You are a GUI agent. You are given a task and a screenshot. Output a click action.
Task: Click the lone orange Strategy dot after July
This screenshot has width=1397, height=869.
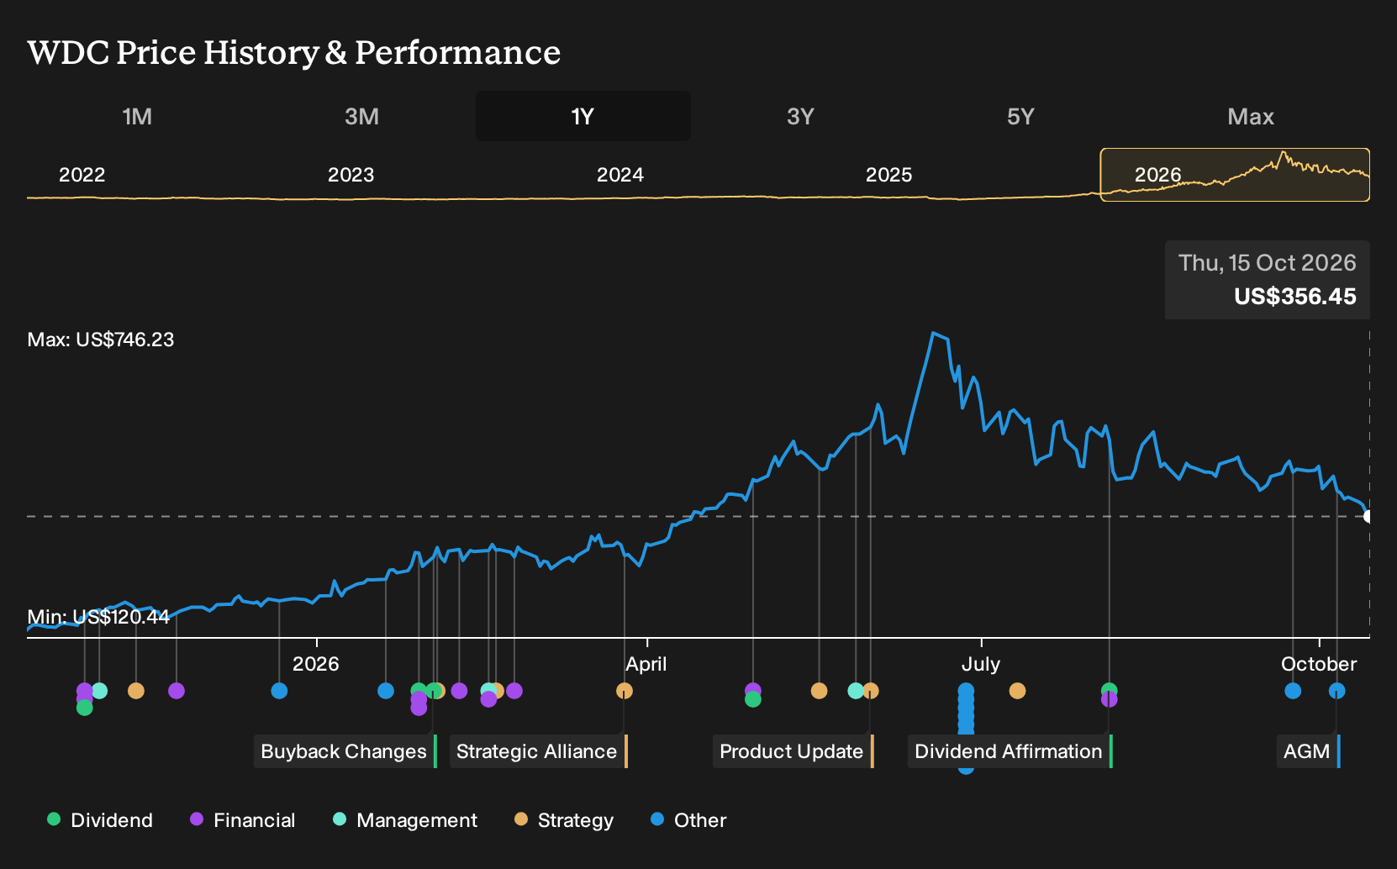[x=1018, y=691]
